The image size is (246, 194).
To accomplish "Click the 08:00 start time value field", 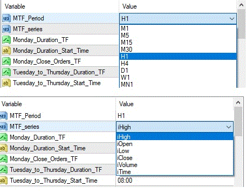I will tap(175, 181).
